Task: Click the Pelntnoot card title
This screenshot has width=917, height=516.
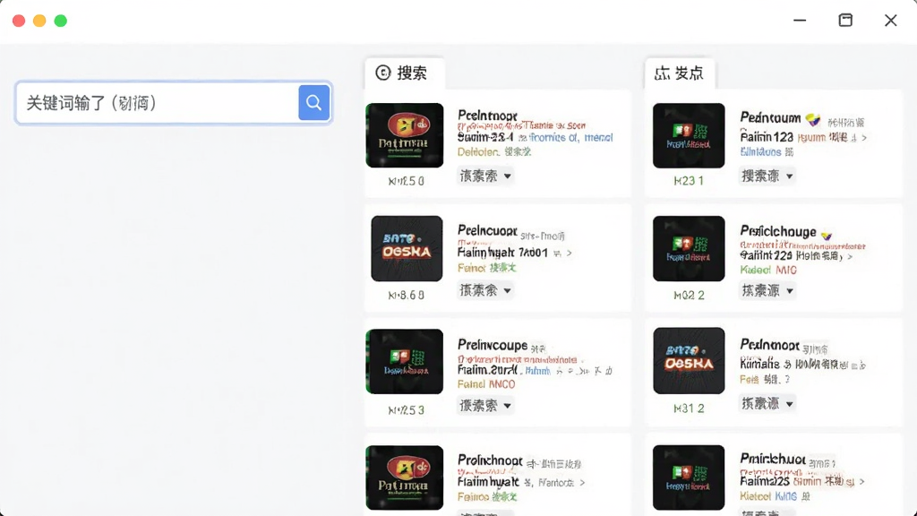Action: point(488,116)
